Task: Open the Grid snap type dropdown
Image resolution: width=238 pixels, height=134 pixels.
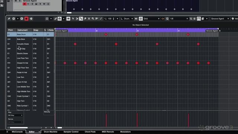Action: coord(151,19)
